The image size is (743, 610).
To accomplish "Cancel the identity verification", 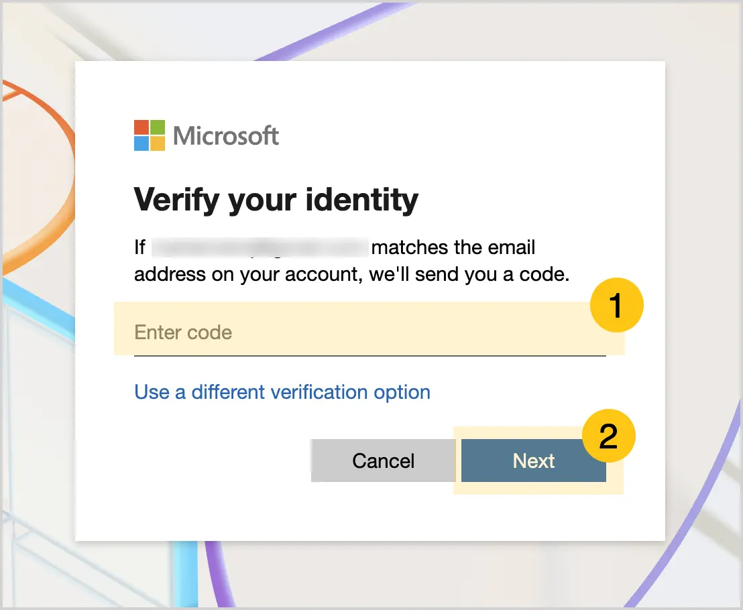I will coord(384,461).
